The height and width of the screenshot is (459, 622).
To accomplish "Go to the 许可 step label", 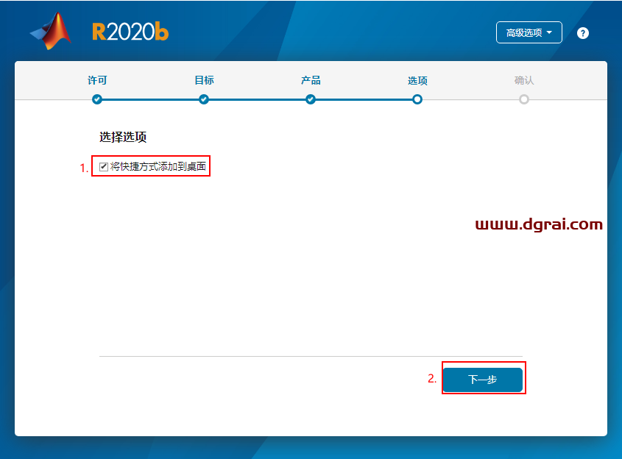I will pos(97,80).
